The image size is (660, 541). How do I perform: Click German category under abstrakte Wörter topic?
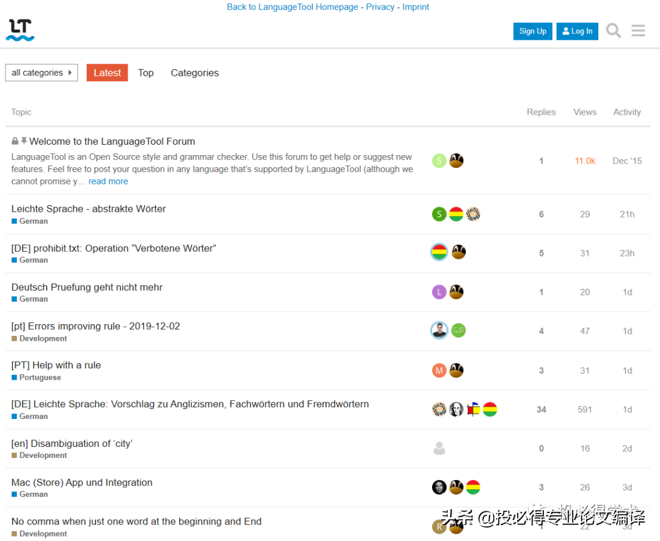click(30, 221)
